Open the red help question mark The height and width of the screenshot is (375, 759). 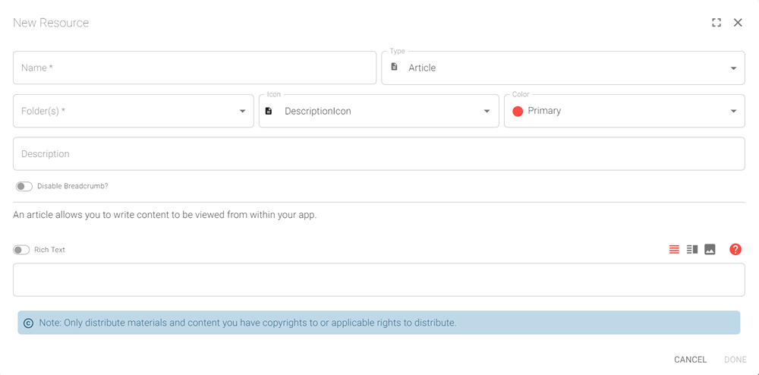point(735,250)
